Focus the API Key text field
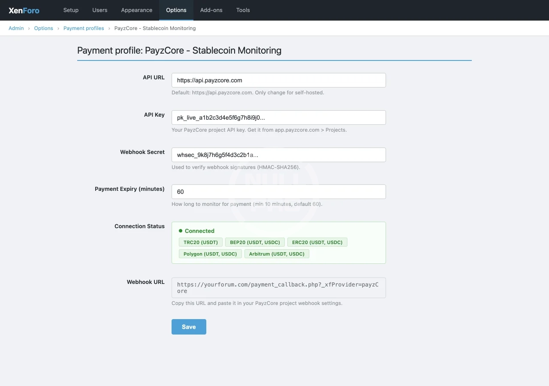549x386 pixels. [278, 118]
